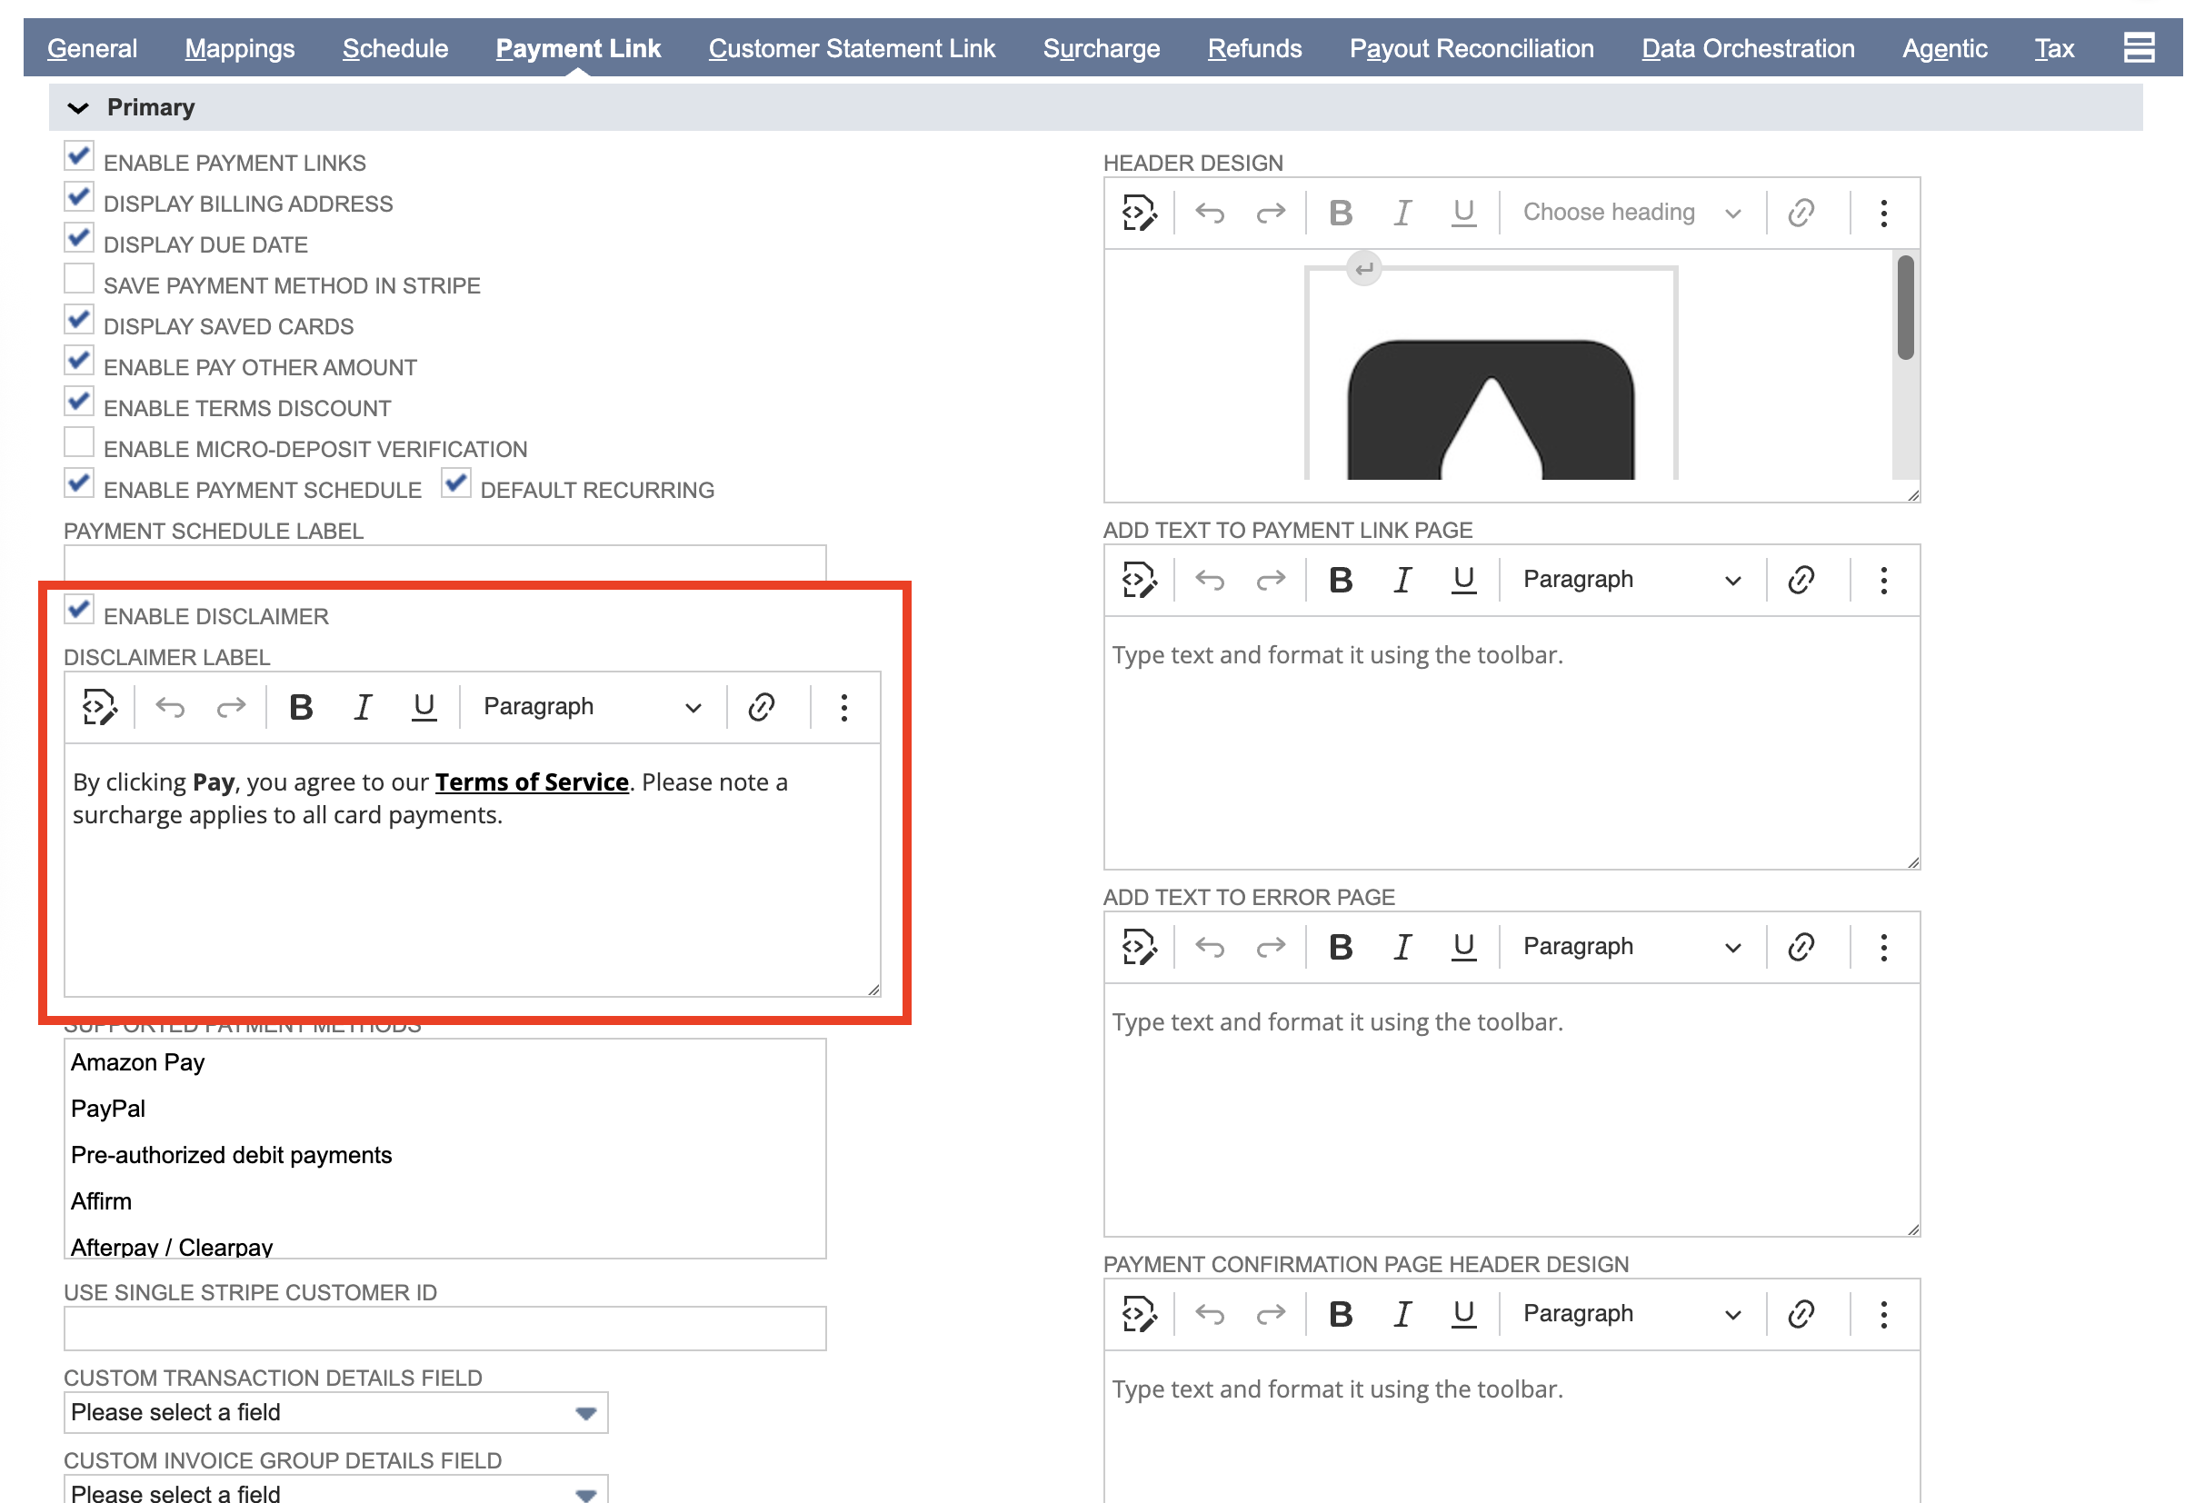
Task: Insert link in Disclaimer Label editor
Action: click(762, 707)
